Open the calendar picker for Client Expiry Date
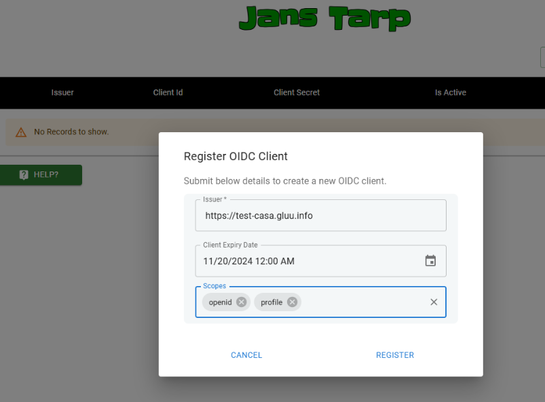Screen dimensions: 545x402 pos(430,261)
